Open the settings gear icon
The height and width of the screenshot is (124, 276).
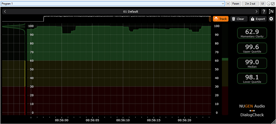point(271,19)
